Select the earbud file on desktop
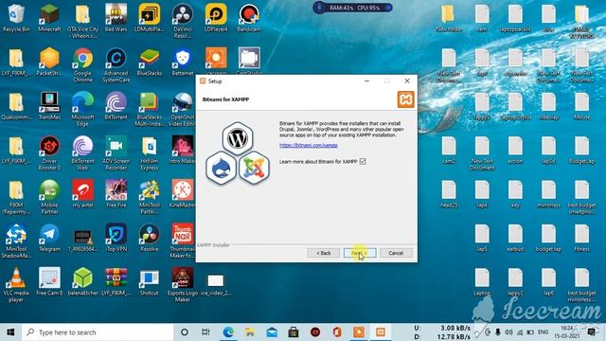606x341 pixels. (515, 239)
